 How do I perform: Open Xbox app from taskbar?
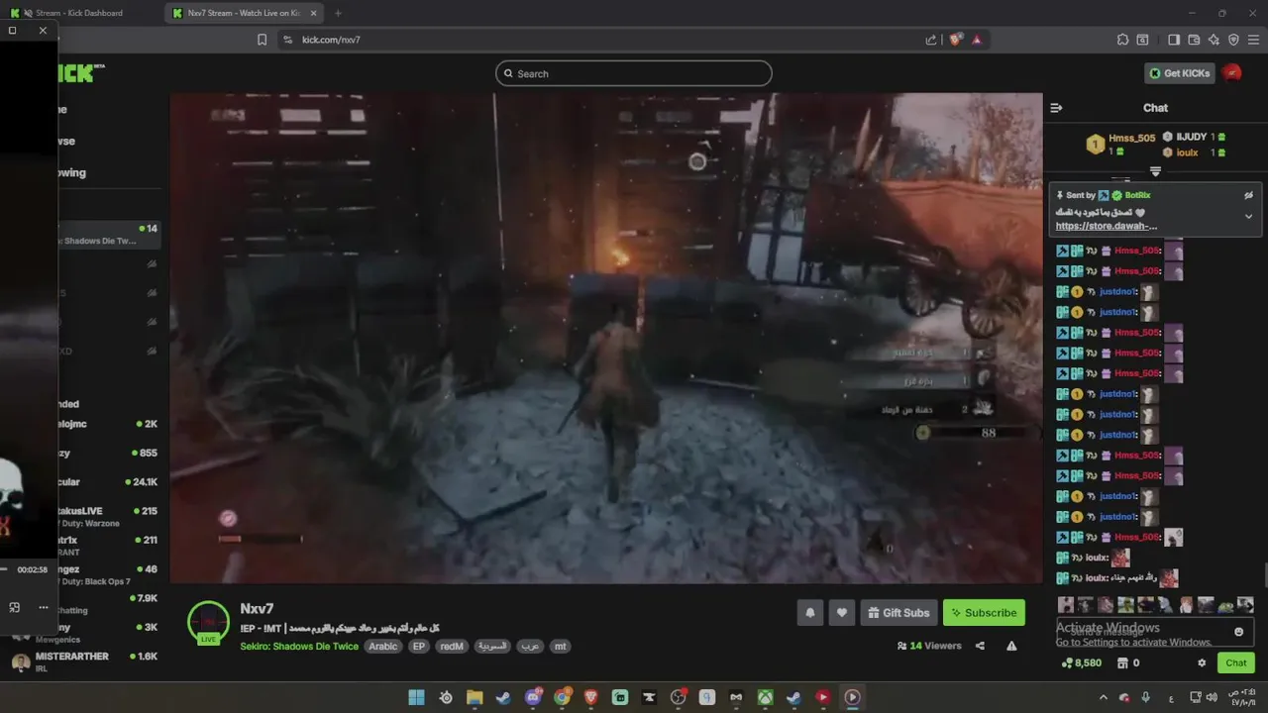pos(765,697)
